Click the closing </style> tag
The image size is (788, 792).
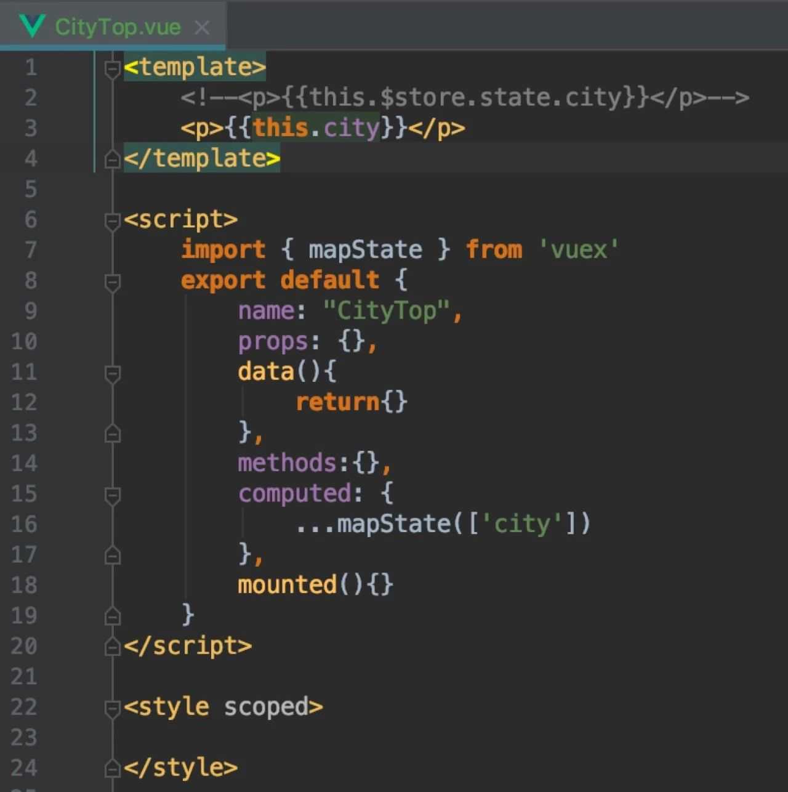pyautogui.click(x=180, y=767)
